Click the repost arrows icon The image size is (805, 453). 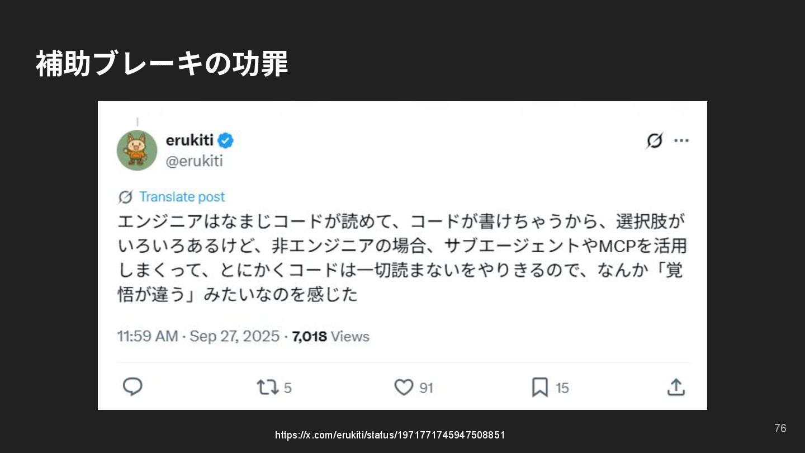[x=267, y=387]
